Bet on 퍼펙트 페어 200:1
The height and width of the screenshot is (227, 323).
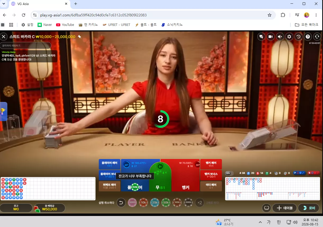(x=110, y=186)
